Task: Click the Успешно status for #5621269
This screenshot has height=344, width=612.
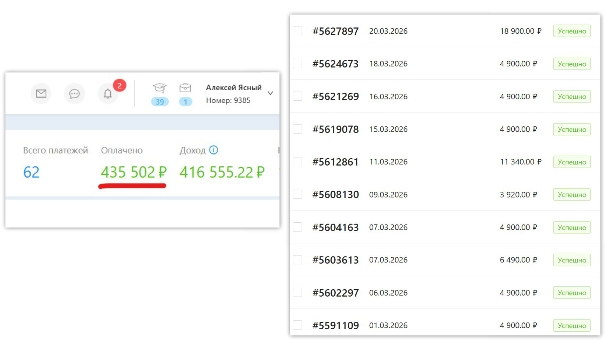Action: point(572,97)
